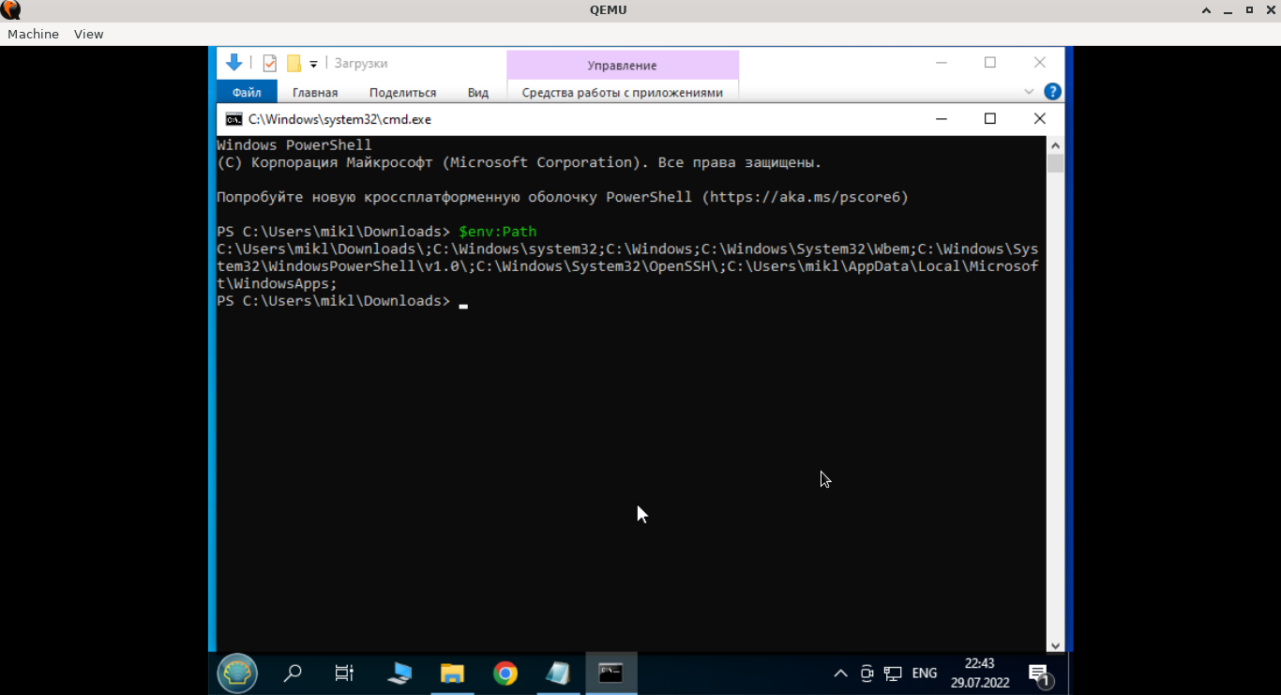Open the notification center icon
The height and width of the screenshot is (695, 1281).
click(x=1039, y=674)
